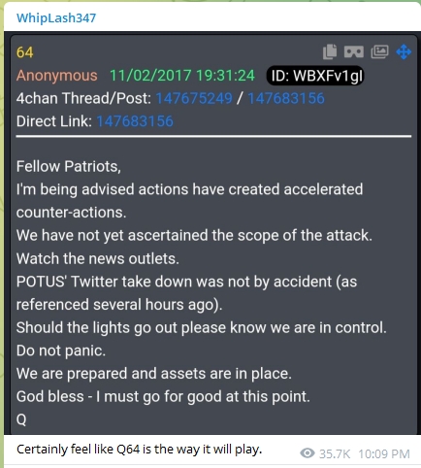Click the blue move arrows icon
The height and width of the screenshot is (468, 421).
(x=404, y=51)
